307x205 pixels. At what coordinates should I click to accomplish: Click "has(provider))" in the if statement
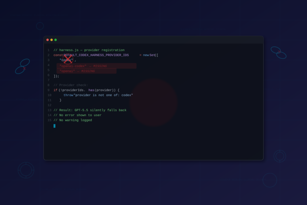click(102, 90)
